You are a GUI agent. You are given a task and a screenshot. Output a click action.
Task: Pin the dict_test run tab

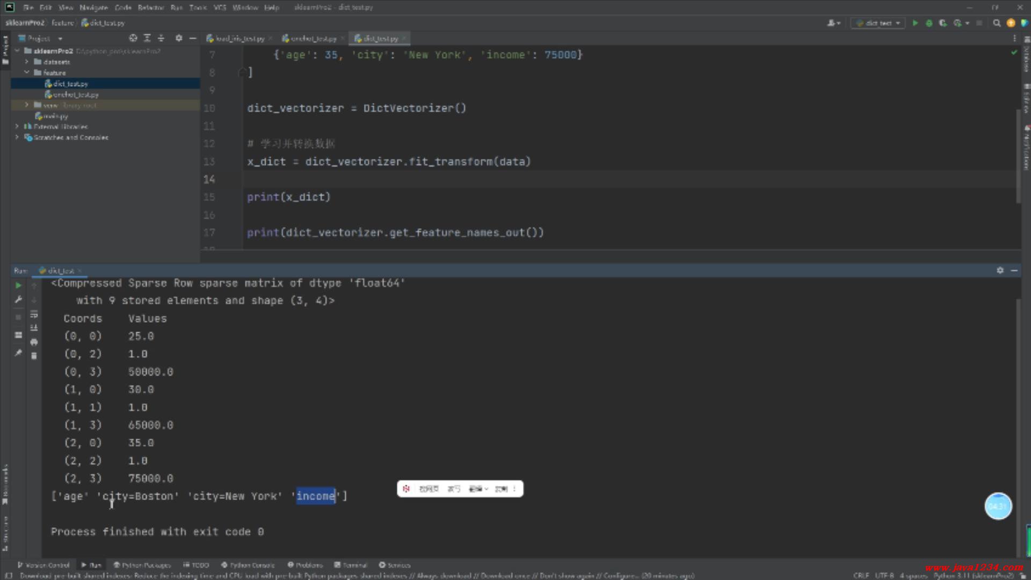point(18,353)
